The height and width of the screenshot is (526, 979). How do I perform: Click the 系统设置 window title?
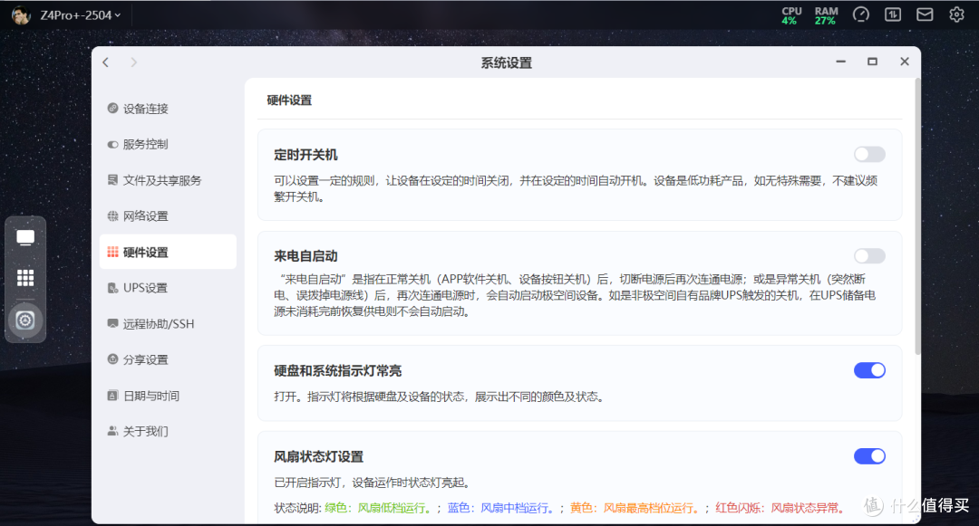click(507, 63)
